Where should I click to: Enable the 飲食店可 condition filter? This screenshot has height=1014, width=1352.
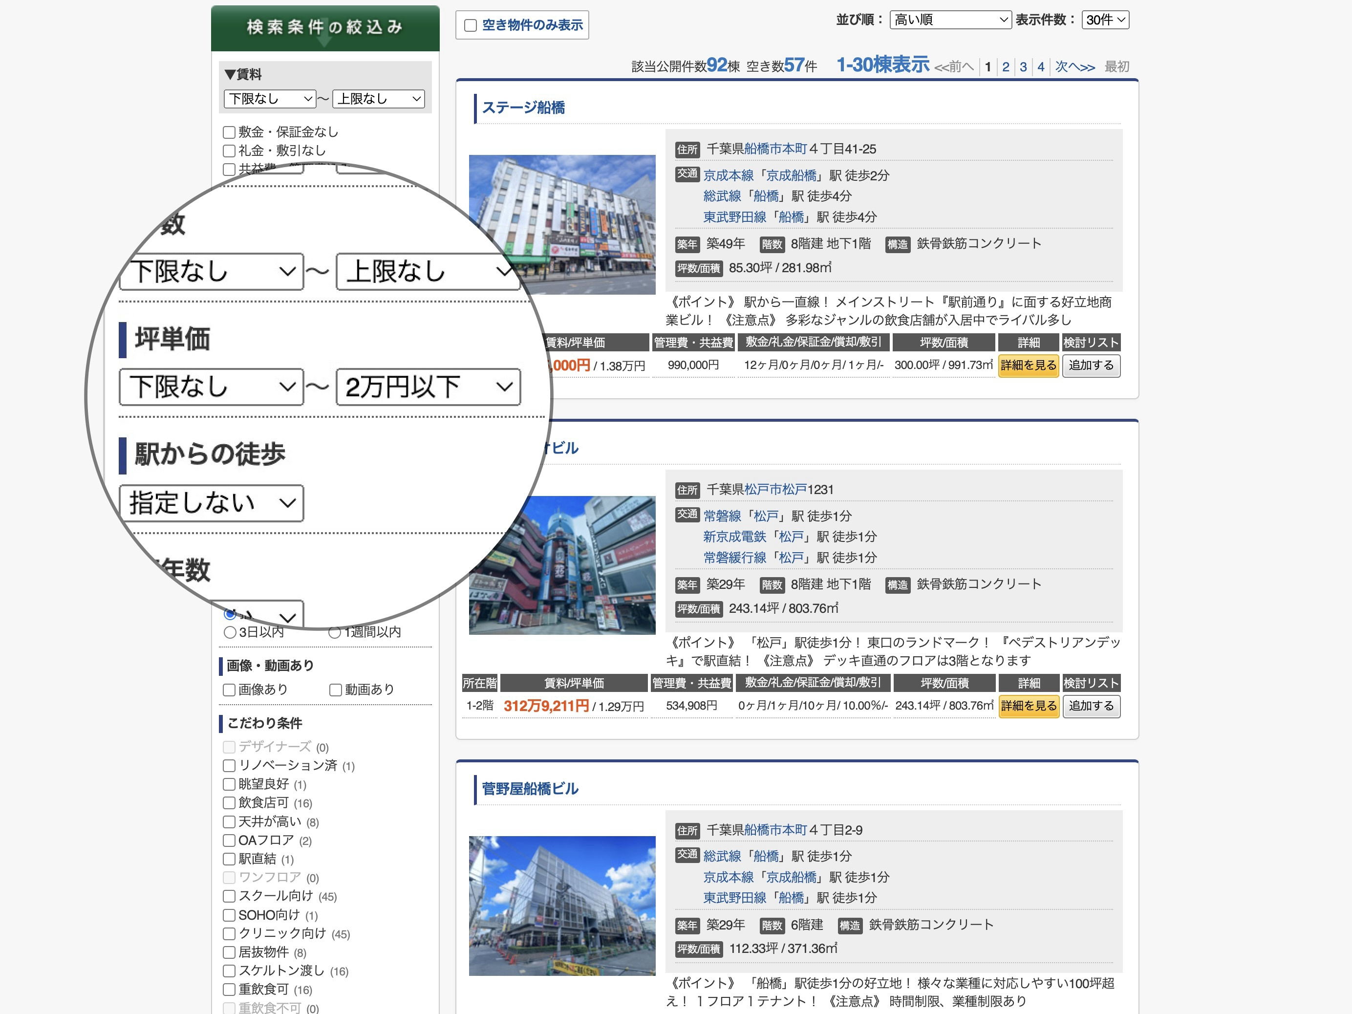(x=230, y=803)
